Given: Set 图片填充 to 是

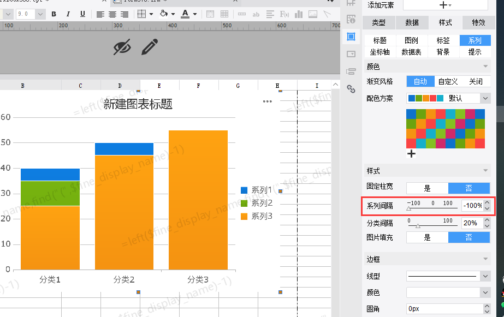Looking at the screenshot, I should tap(427, 237).
